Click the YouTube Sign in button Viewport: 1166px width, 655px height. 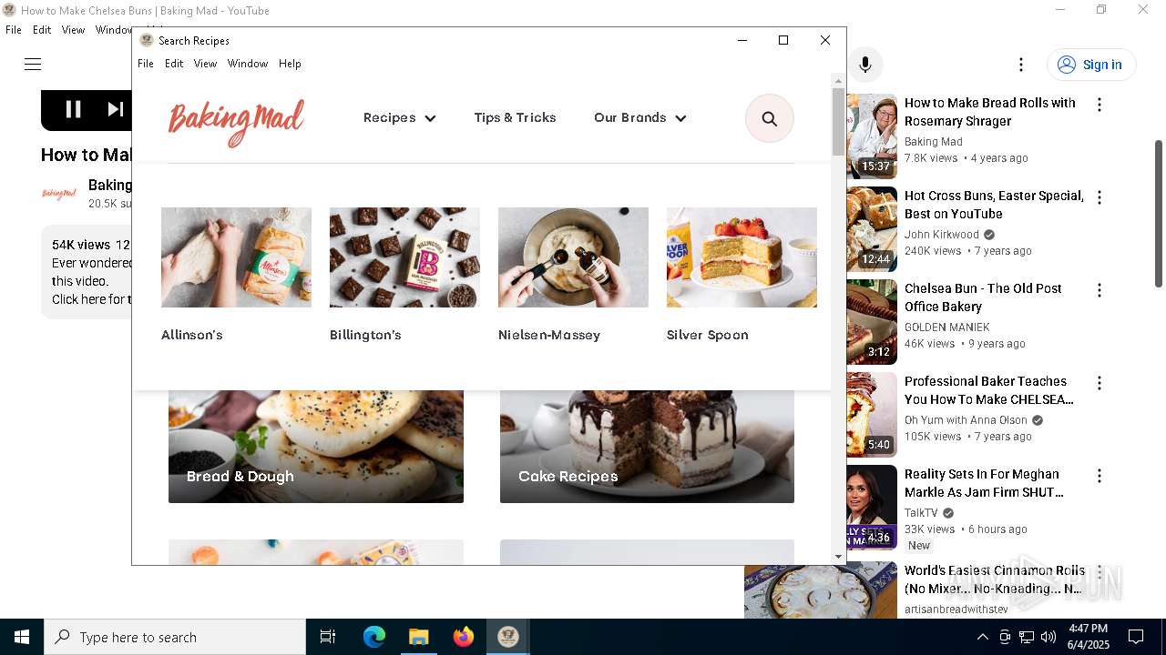[1091, 65]
